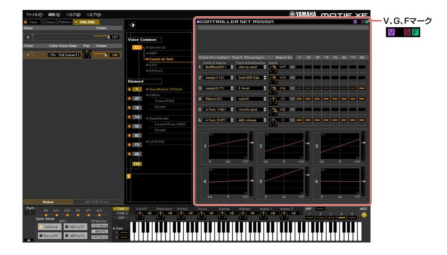The height and width of the screenshot is (255, 447).
Task: Click the panel collapse arrow icon
Action: pos(131,25)
